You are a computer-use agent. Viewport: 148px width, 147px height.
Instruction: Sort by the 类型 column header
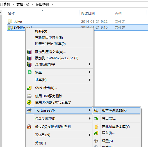point(118,13)
